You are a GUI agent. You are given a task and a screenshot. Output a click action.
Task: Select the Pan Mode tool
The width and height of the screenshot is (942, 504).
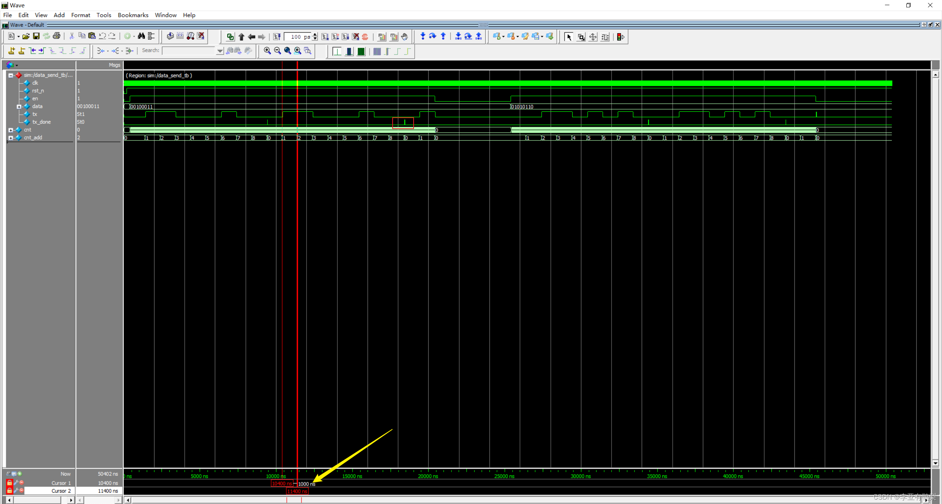[x=593, y=37]
